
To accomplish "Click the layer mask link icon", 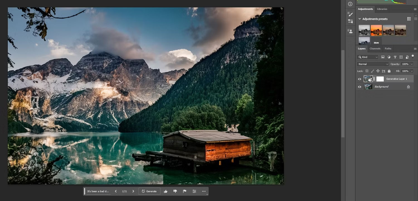I will pos(374,79).
